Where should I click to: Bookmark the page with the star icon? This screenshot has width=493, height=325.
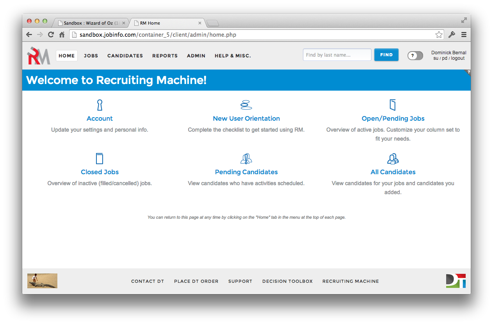[439, 35]
